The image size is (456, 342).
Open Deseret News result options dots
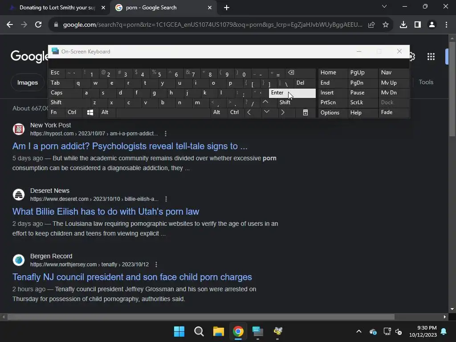click(166, 199)
